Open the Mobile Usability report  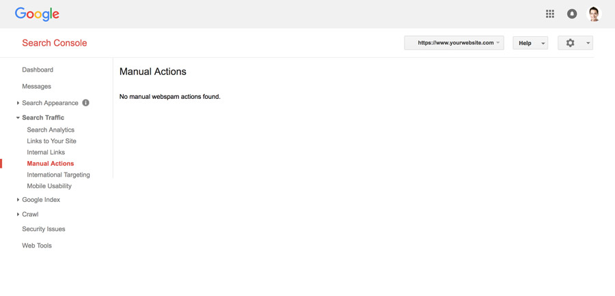pos(49,186)
